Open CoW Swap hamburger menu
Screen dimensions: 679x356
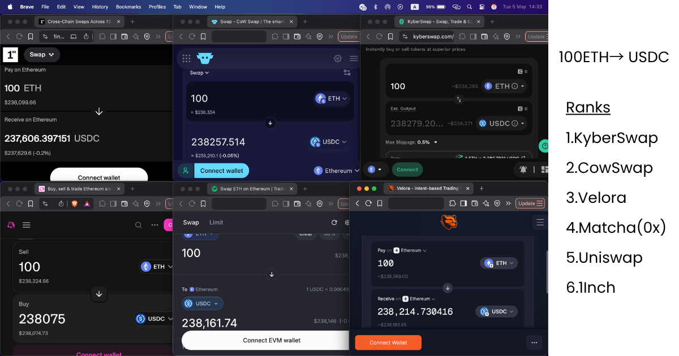pos(354,58)
